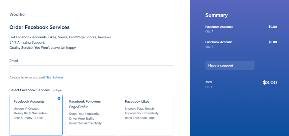289x136 pixels.
Task: Click the Woorke brand name
Action: tap(17, 15)
